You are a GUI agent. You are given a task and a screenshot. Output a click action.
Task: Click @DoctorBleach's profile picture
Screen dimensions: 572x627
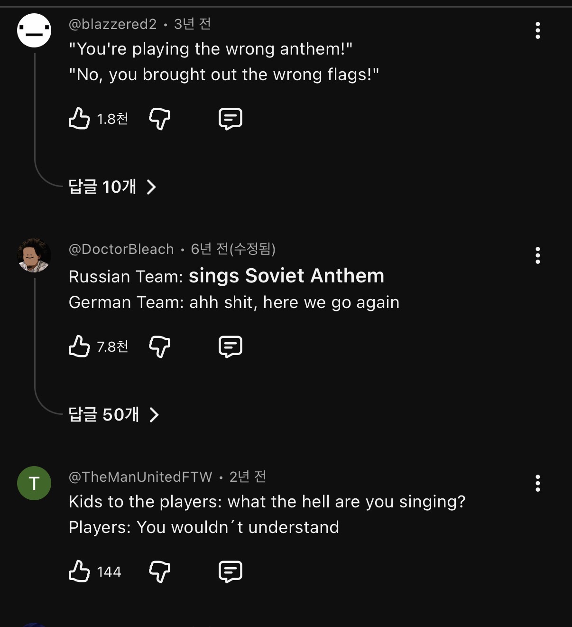[34, 255]
